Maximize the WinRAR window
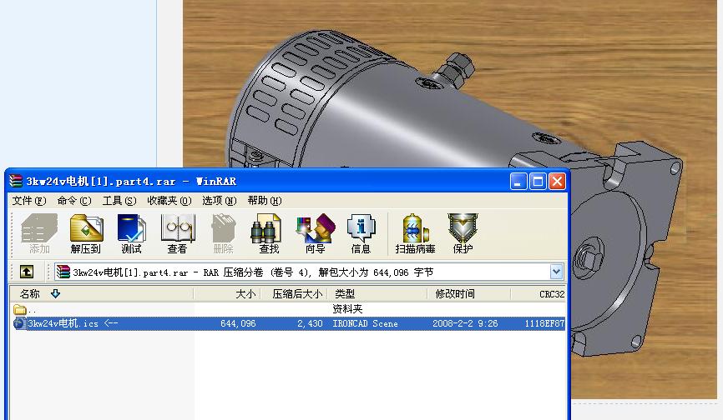Screen dimensions: 723x420 click(x=538, y=181)
